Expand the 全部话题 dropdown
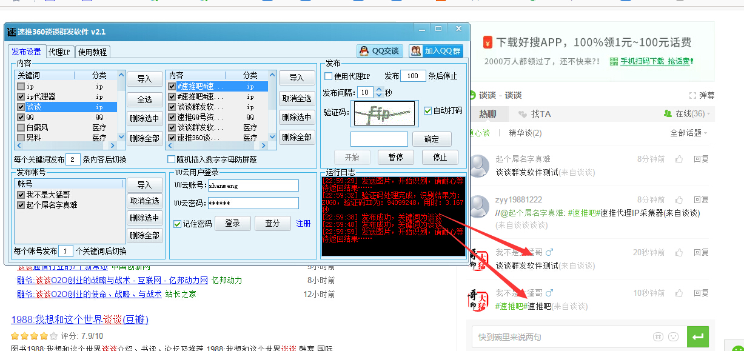Viewport: 744px width, 351px height. point(689,133)
